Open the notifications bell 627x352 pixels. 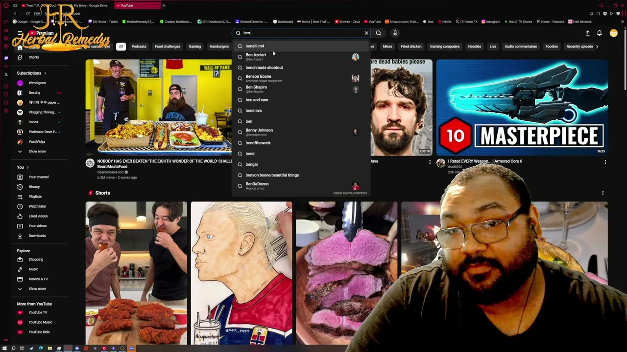pos(599,33)
